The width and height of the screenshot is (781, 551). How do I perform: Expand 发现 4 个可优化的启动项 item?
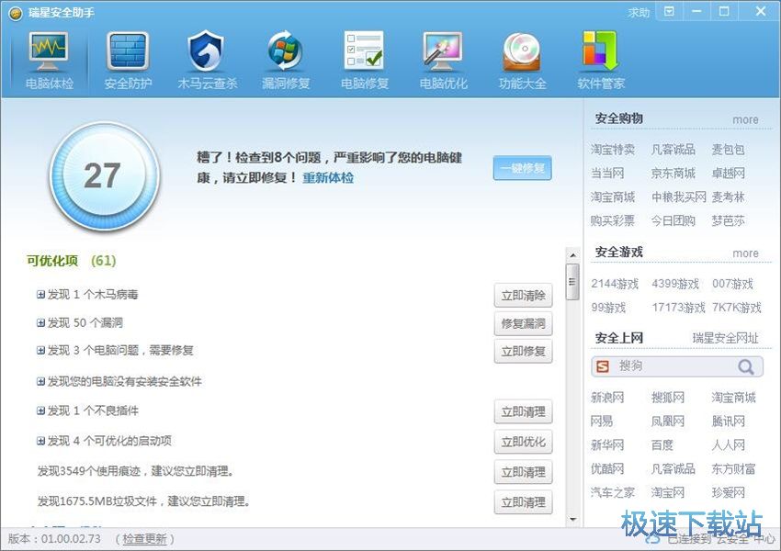[40, 441]
